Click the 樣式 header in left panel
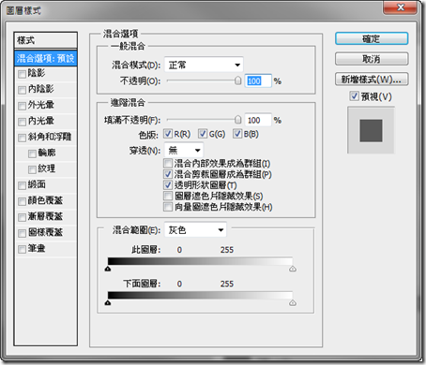This screenshot has width=426, height=365. [46, 40]
